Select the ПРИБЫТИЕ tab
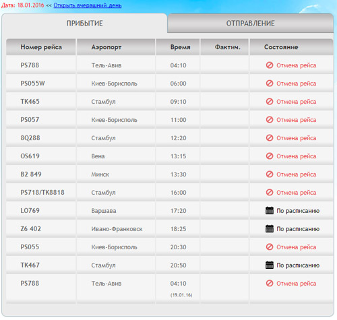 click(x=84, y=23)
